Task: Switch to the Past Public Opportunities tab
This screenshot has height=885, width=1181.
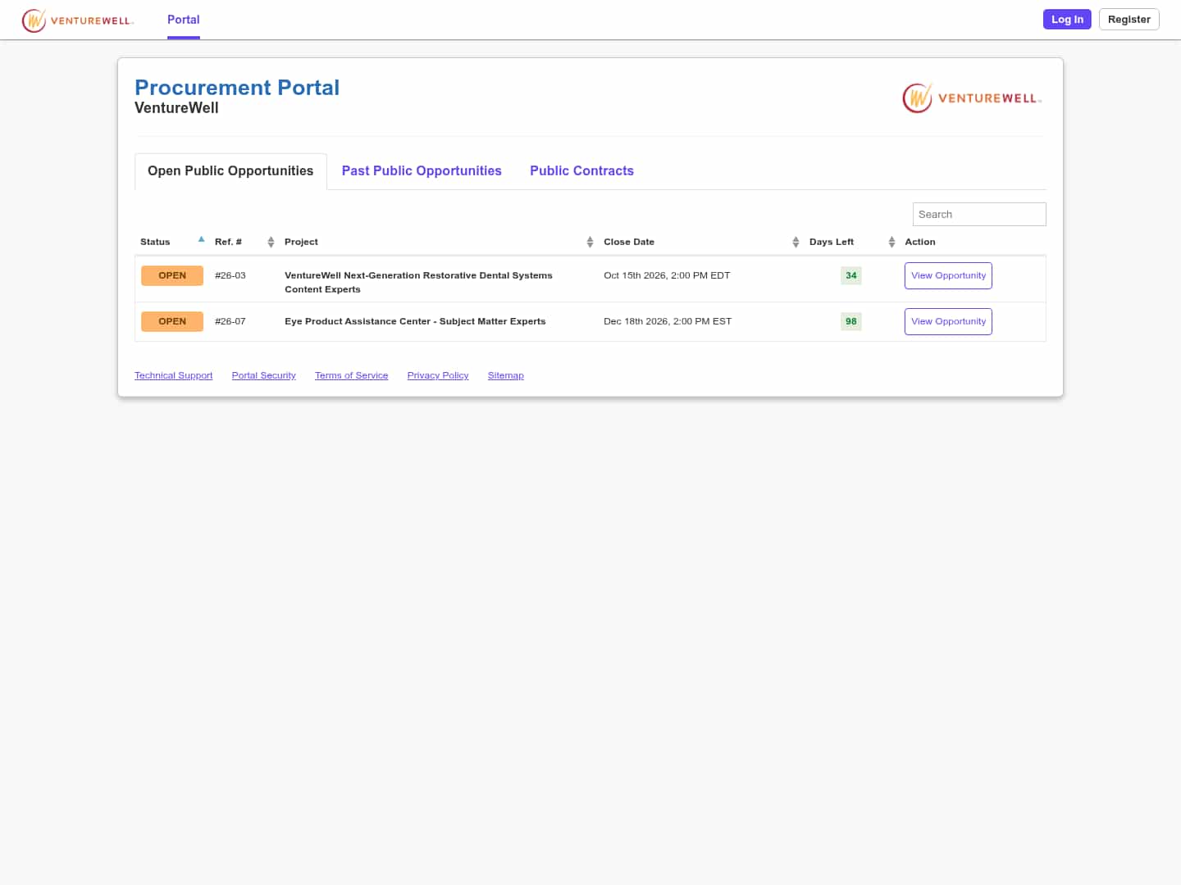Action: (x=422, y=170)
